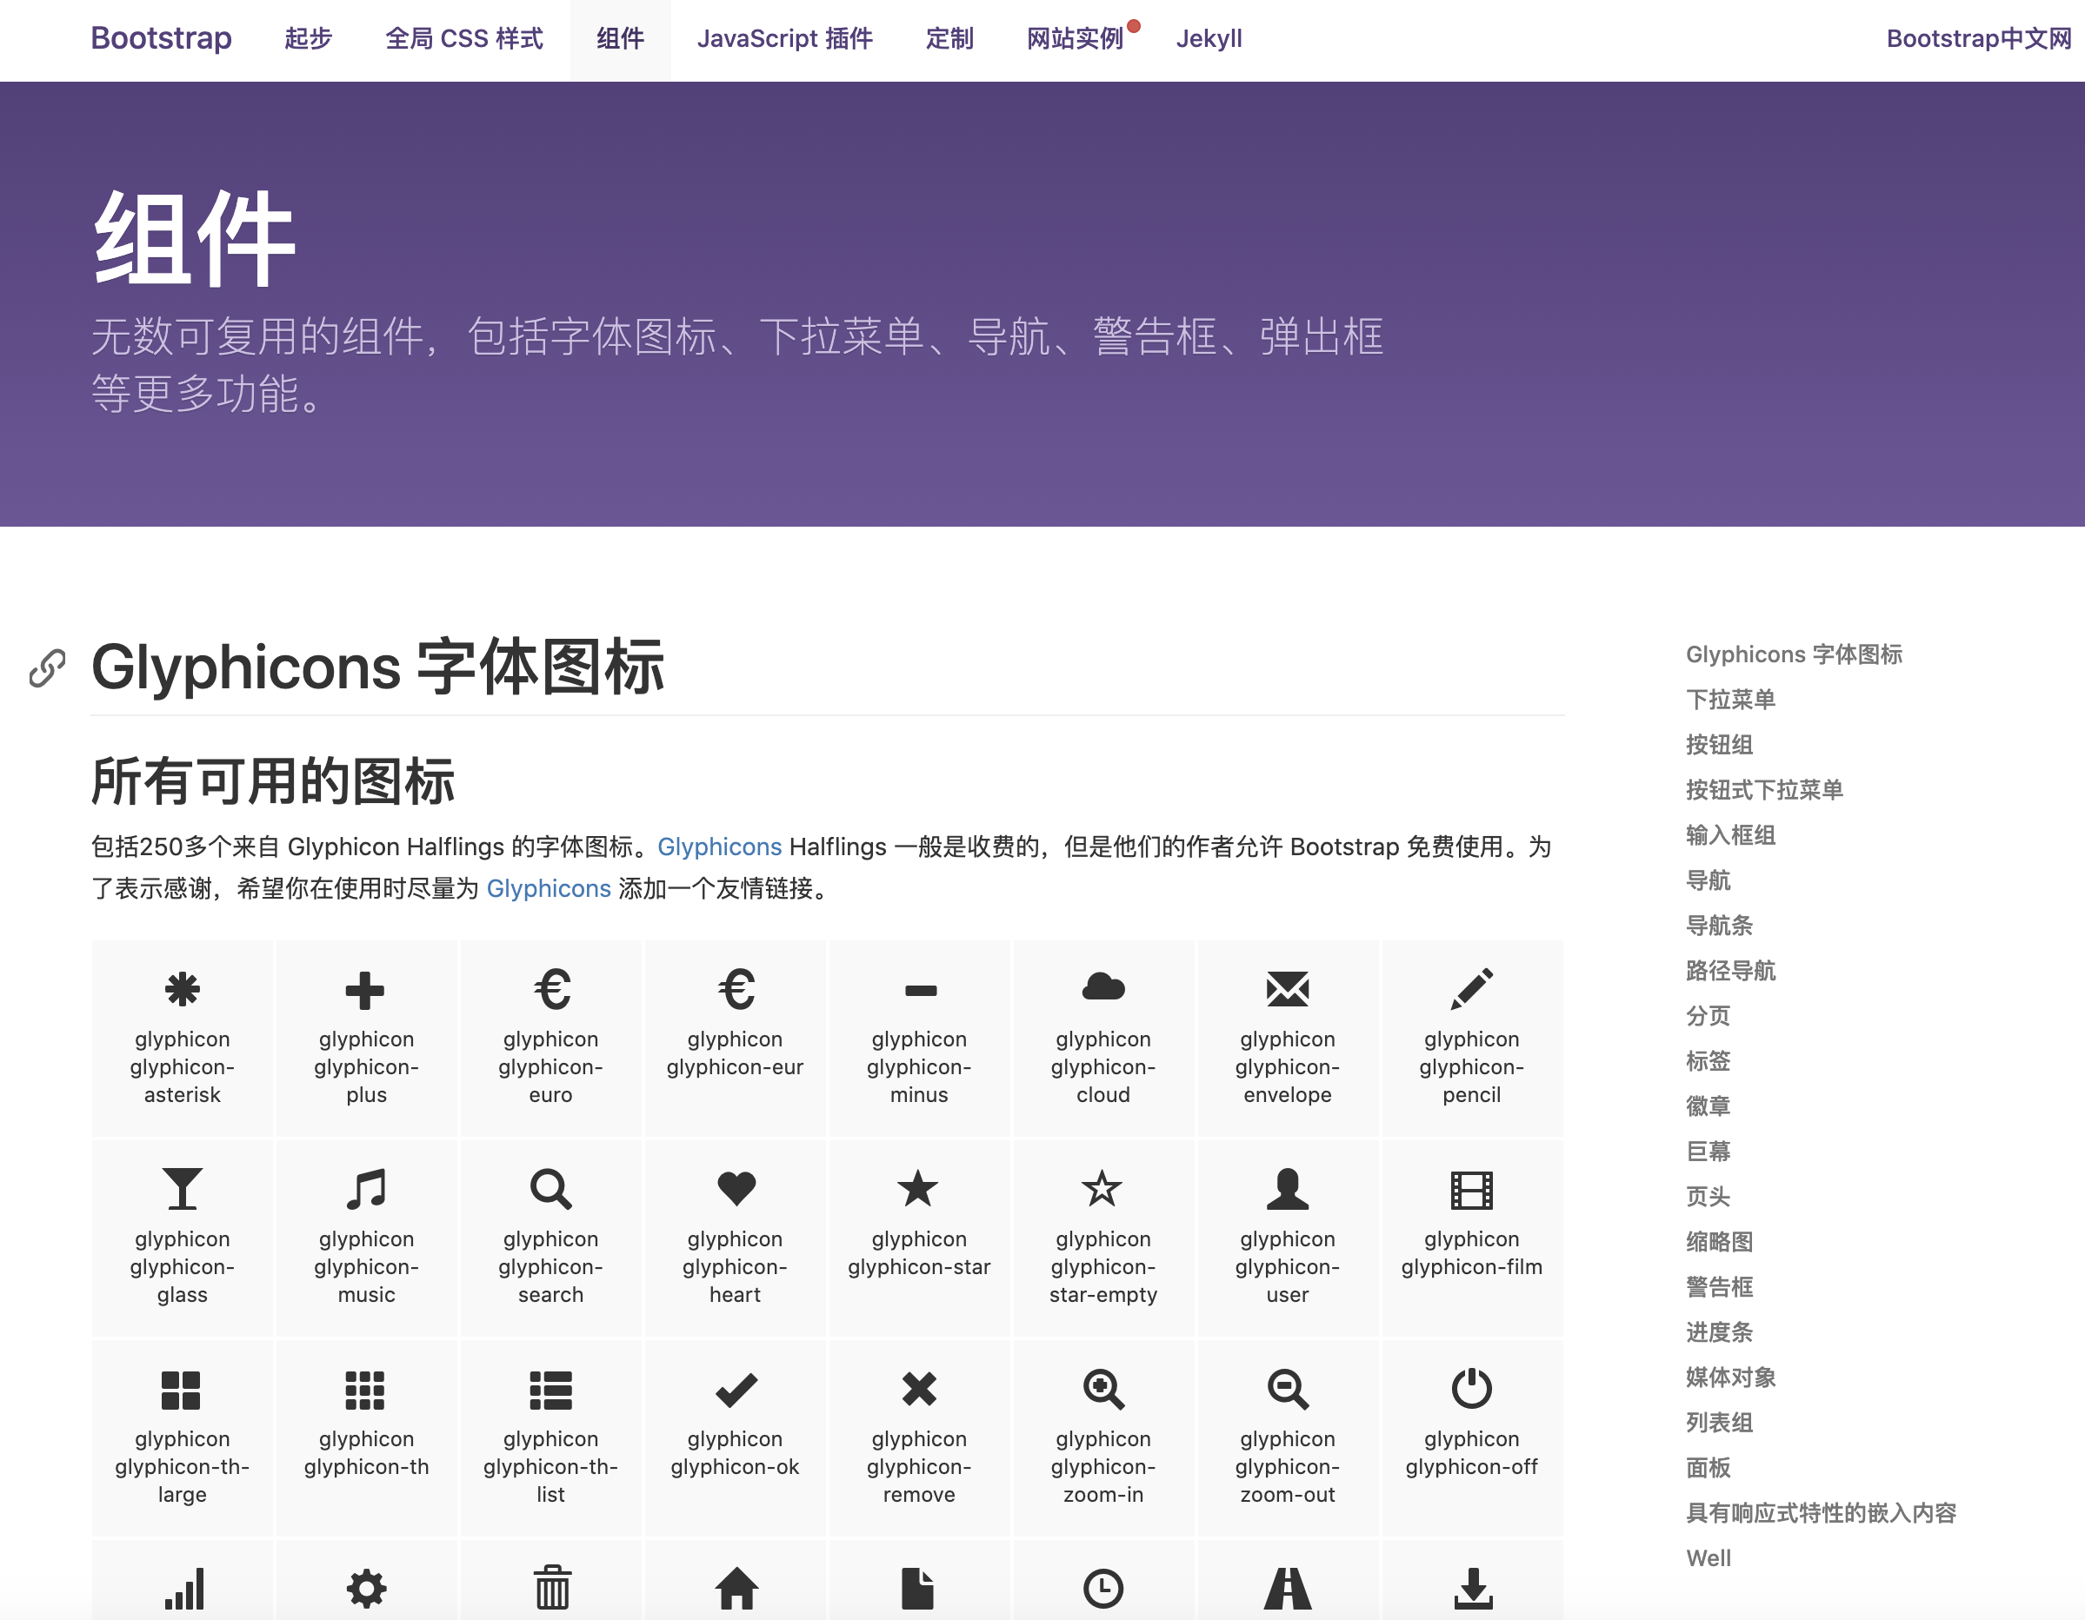2085x1620 pixels.
Task: Jump to Glyphicons 字体图标 in sidebar
Action: [1793, 654]
